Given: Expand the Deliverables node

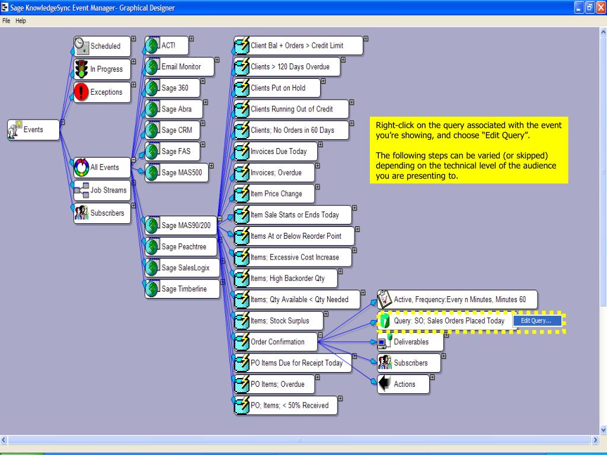Looking at the screenshot, I should pyautogui.click(x=446, y=335).
